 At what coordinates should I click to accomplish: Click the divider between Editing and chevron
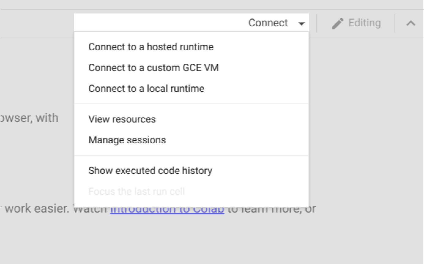(395, 23)
